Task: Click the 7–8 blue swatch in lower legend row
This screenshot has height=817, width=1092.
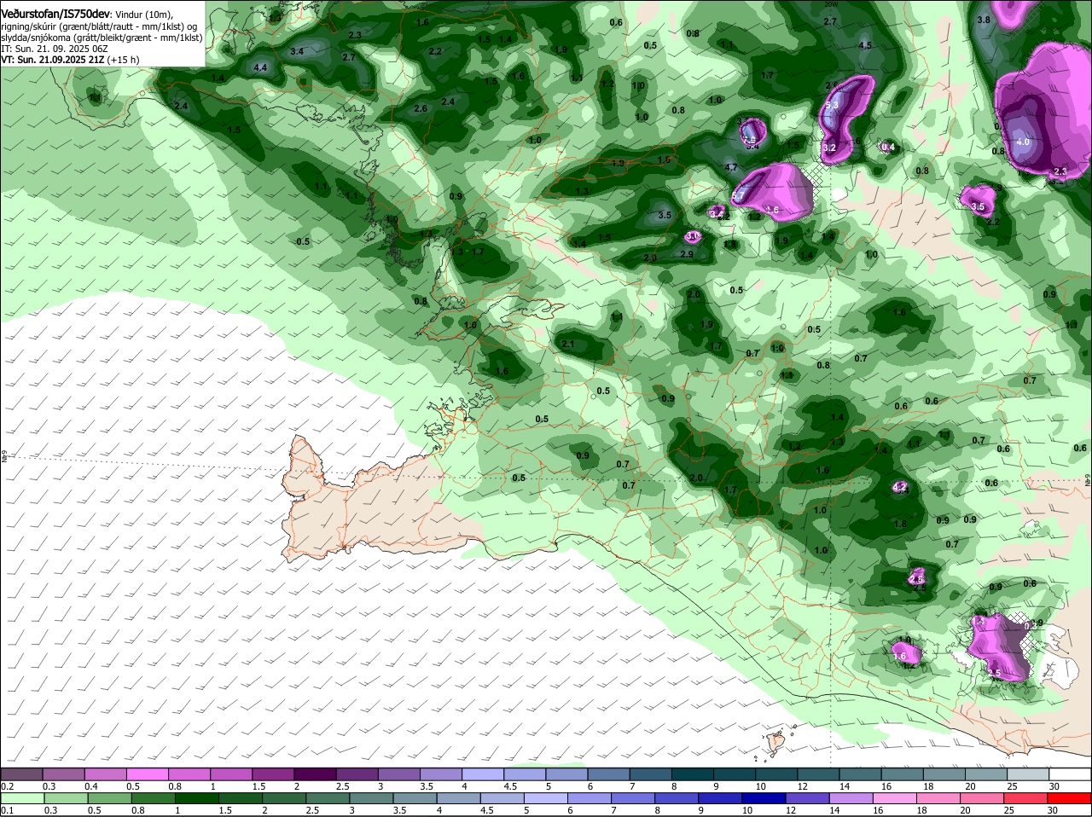Action: click(636, 797)
